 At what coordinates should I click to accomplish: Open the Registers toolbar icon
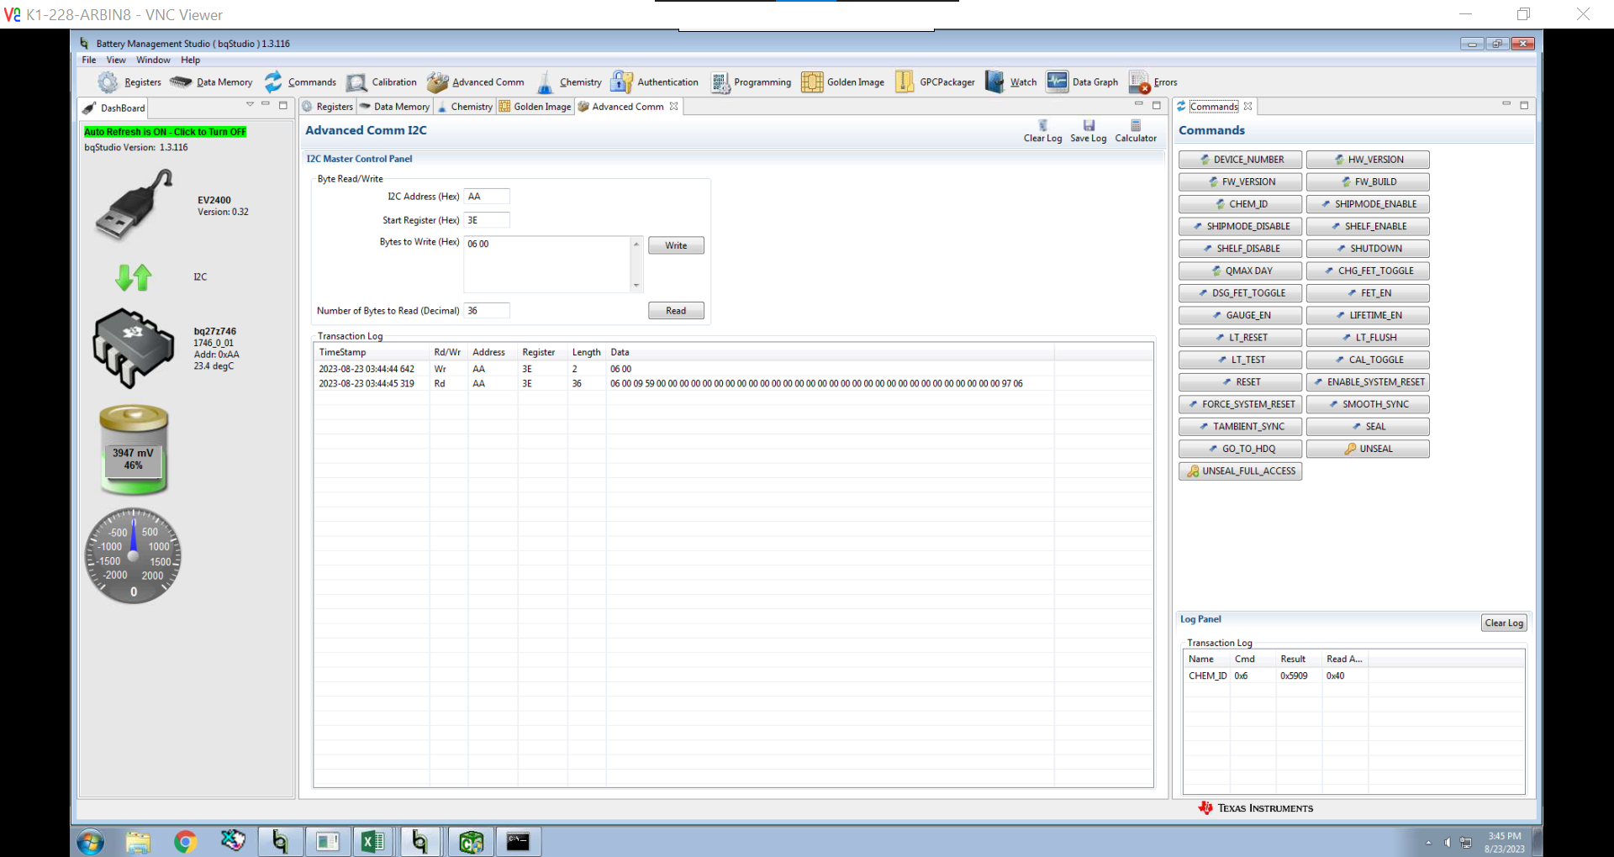pyautogui.click(x=108, y=82)
